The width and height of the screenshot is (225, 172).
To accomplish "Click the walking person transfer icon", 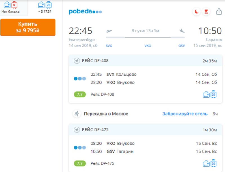I will point(76,114).
